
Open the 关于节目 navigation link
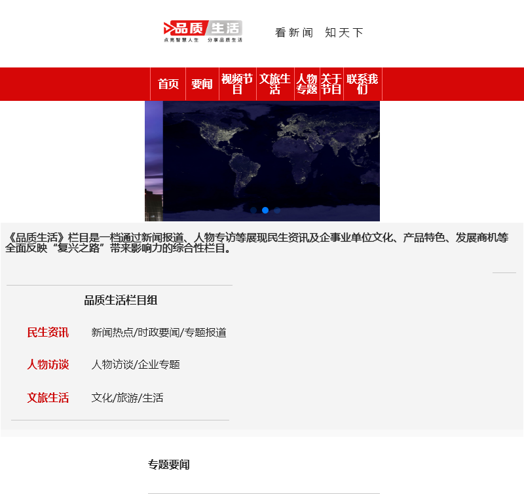click(331, 84)
